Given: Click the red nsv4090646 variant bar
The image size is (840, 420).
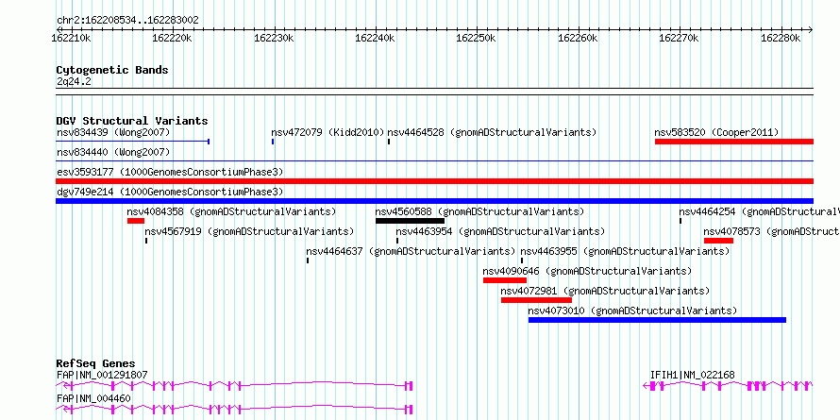Looking at the screenshot, I should 505,280.
